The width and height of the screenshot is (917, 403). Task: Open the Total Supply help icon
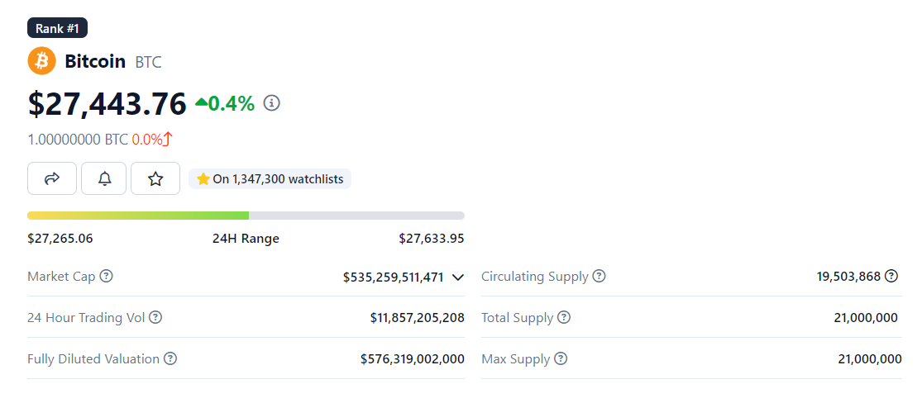tap(564, 318)
